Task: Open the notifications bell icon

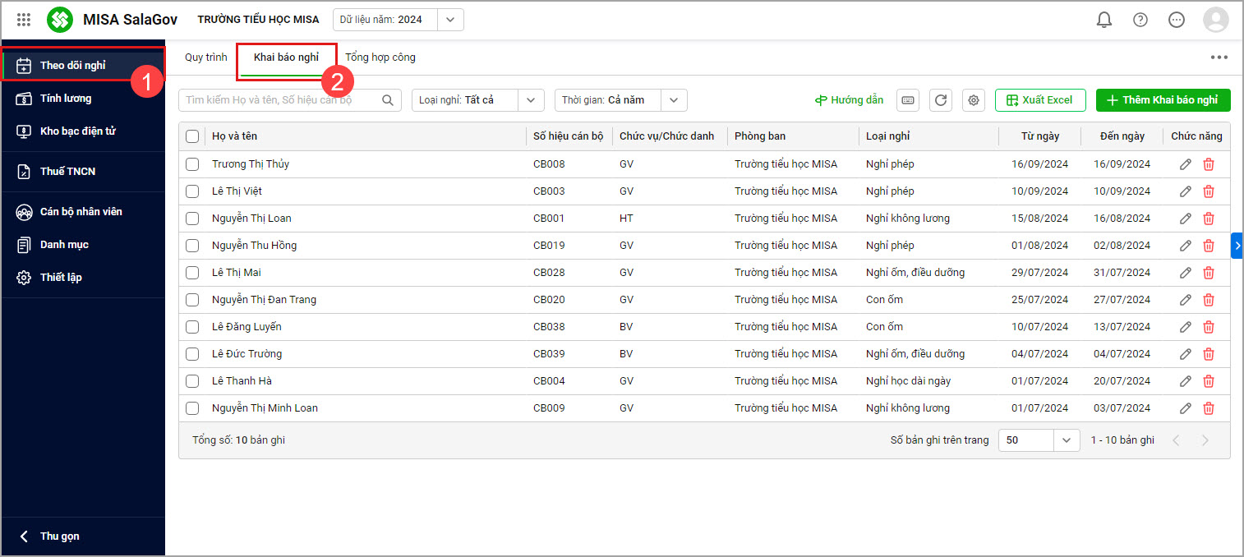Action: (1103, 20)
